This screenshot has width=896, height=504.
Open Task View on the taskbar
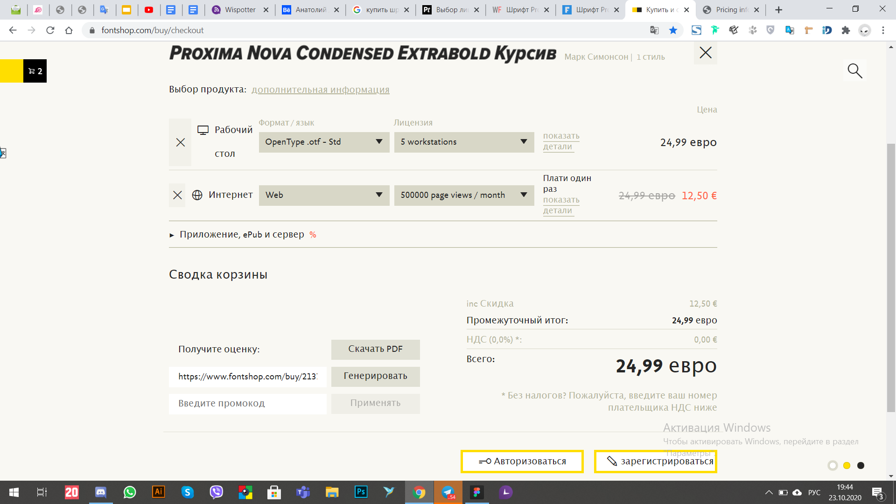click(42, 492)
